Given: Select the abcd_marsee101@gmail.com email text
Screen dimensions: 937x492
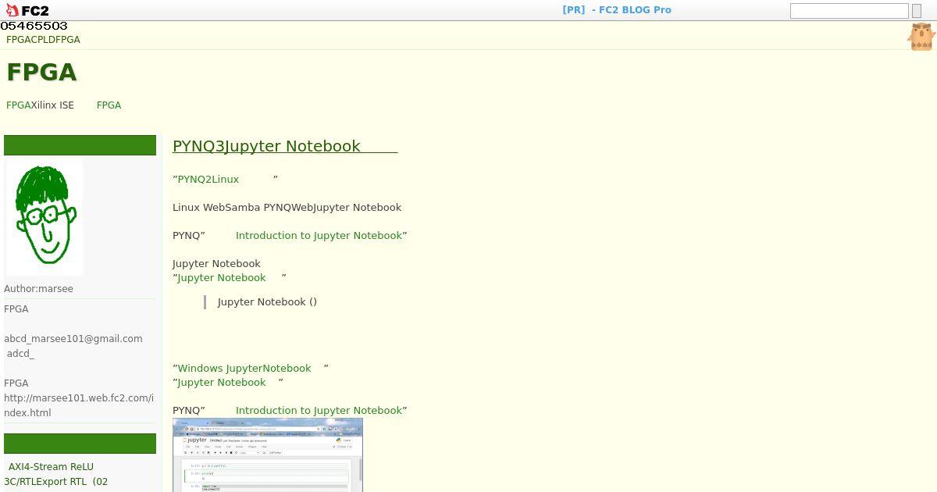Looking at the screenshot, I should click(73, 339).
